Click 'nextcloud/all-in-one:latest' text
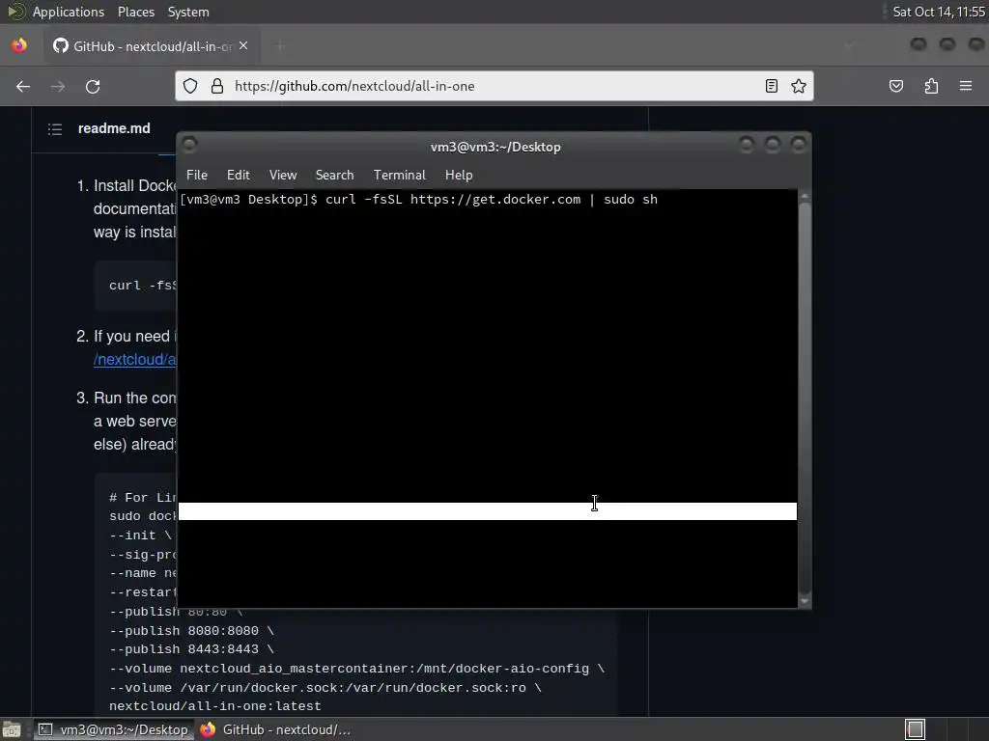Screen dimensions: 989x741 (215, 706)
